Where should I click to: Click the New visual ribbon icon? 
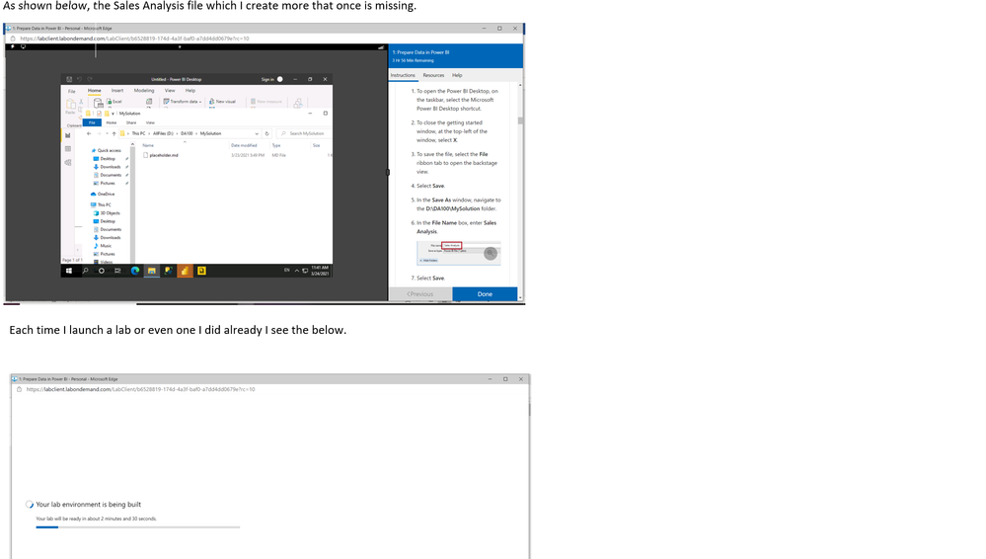pos(212,102)
